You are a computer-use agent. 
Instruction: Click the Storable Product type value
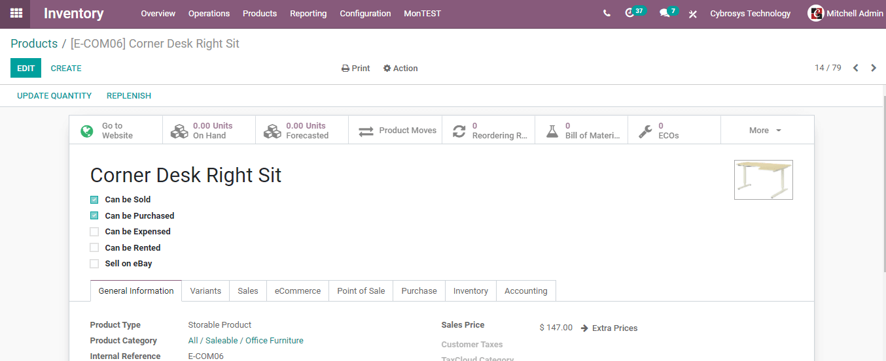pyautogui.click(x=220, y=325)
